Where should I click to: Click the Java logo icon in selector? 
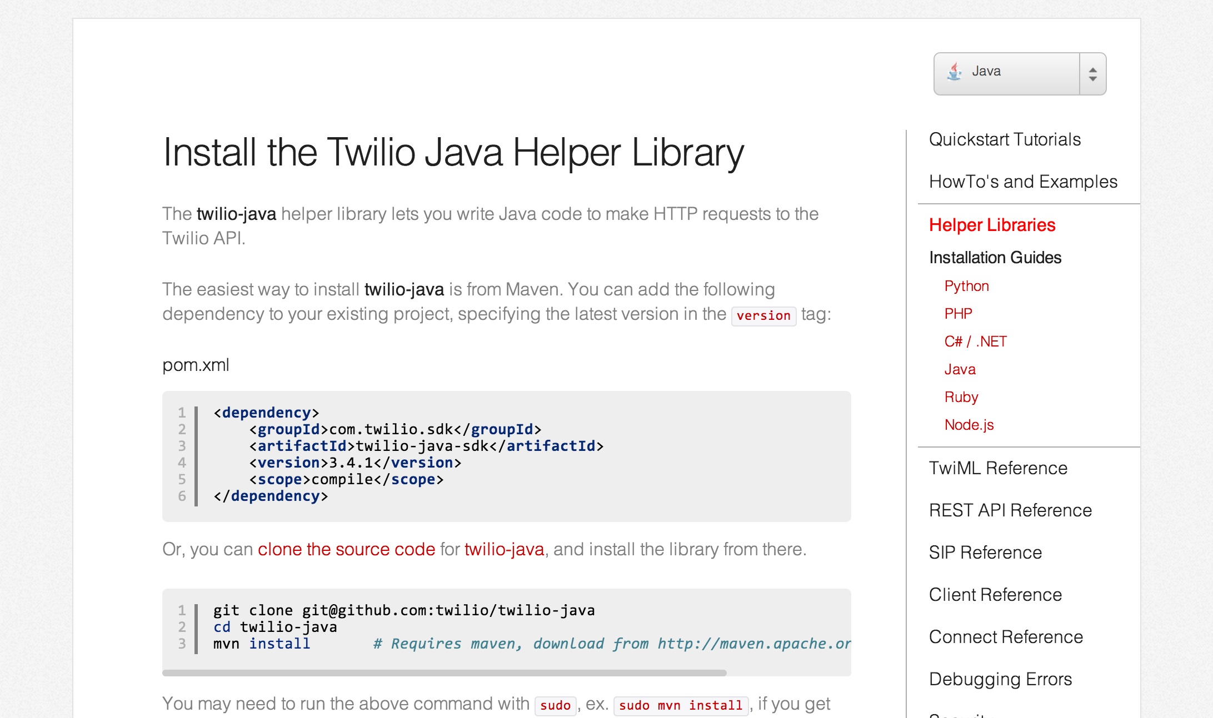[x=955, y=72]
